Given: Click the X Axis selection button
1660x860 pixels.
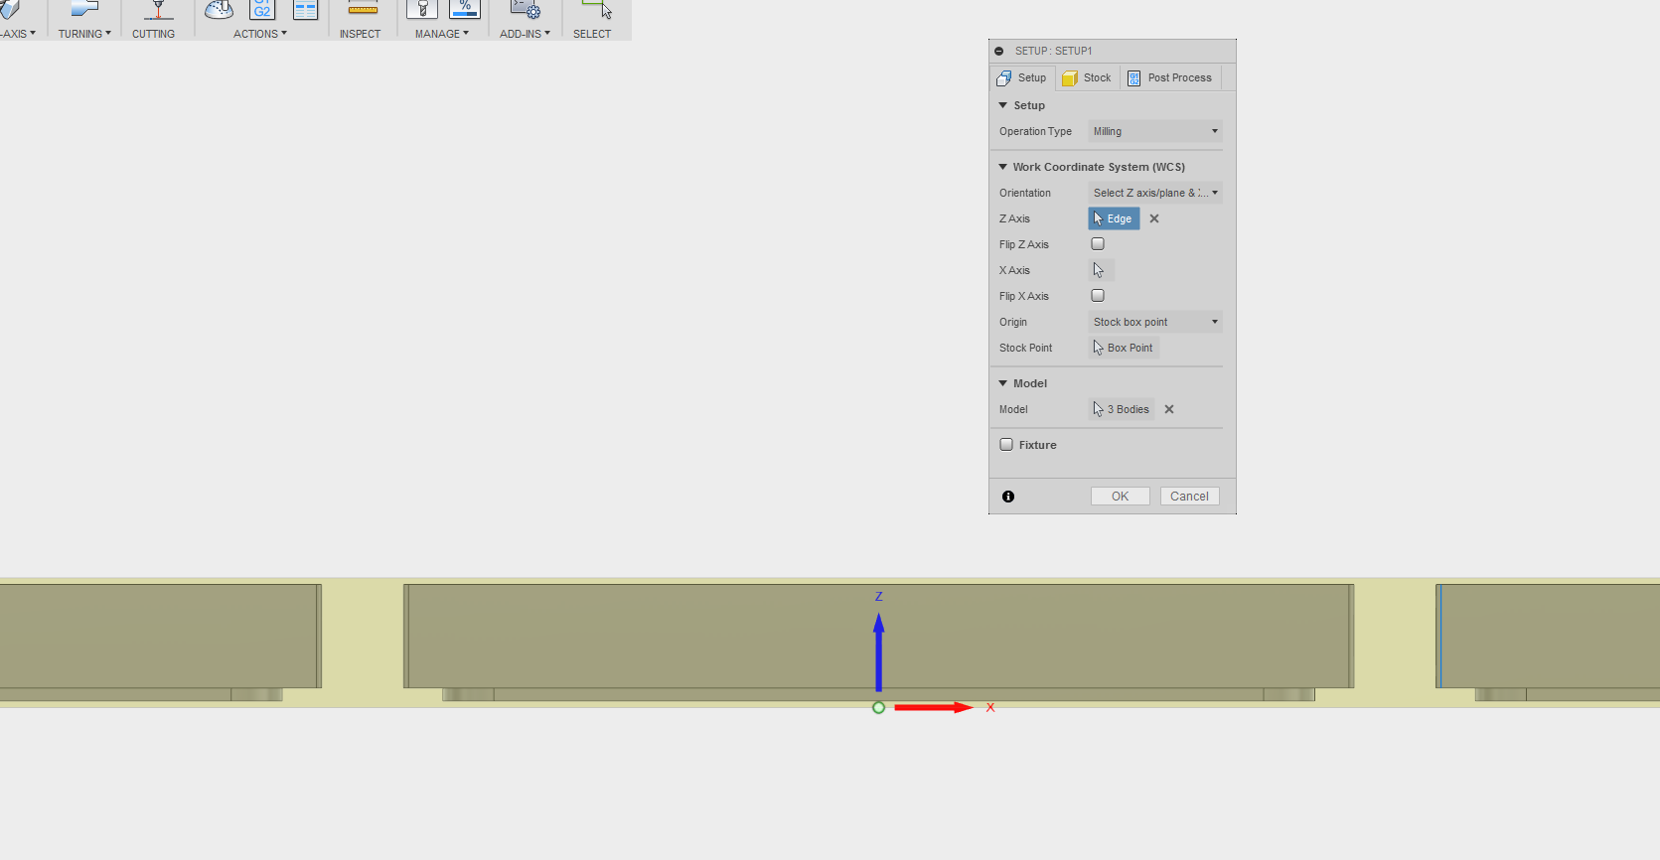Looking at the screenshot, I should (1102, 270).
